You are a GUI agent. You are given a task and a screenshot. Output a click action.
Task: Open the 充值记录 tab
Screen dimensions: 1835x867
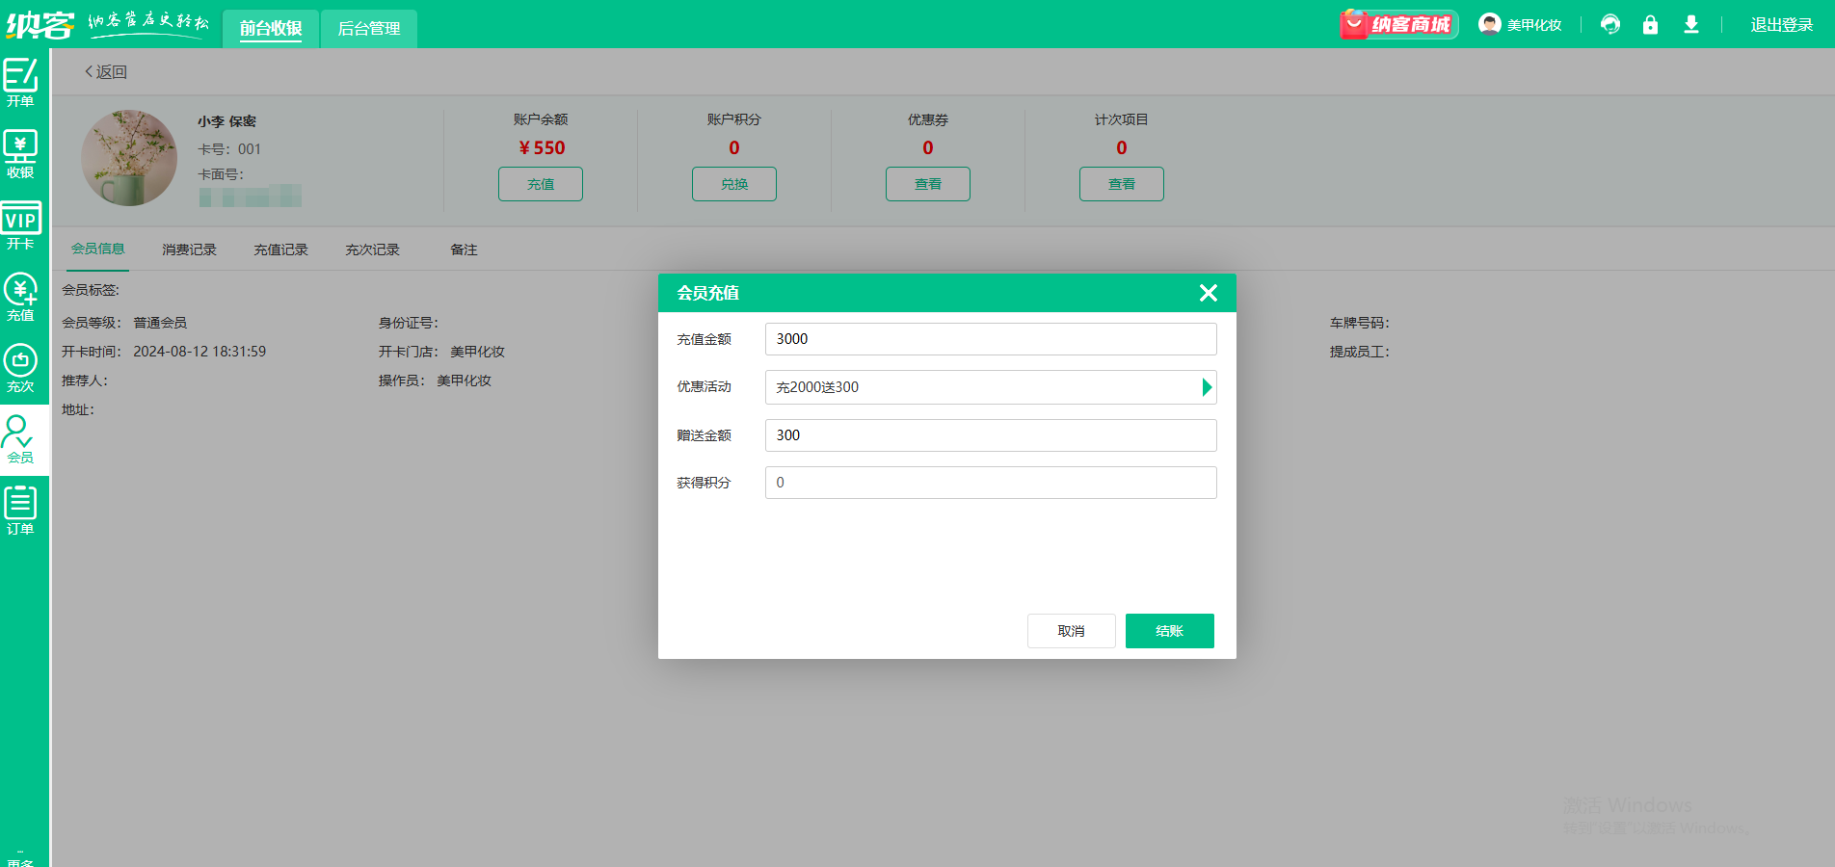coord(280,250)
